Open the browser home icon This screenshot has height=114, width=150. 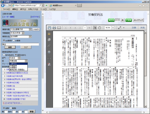coord(140,6)
